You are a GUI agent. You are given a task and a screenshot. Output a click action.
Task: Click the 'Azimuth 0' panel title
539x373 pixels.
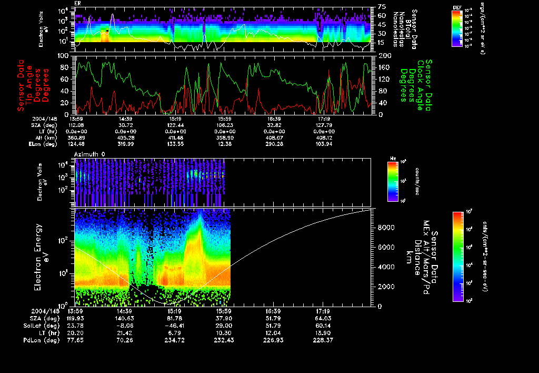pyautogui.click(x=89, y=154)
